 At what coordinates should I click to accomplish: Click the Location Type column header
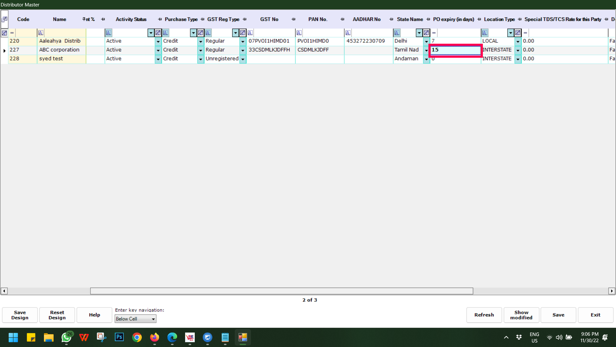click(499, 19)
